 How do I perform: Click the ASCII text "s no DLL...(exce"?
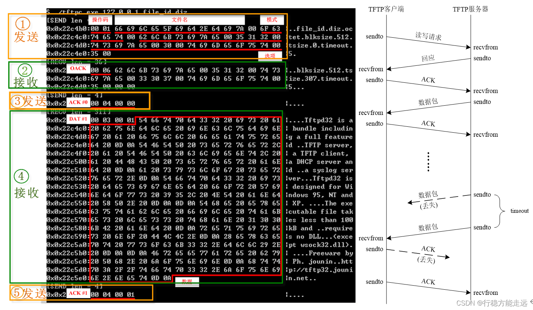(321, 236)
